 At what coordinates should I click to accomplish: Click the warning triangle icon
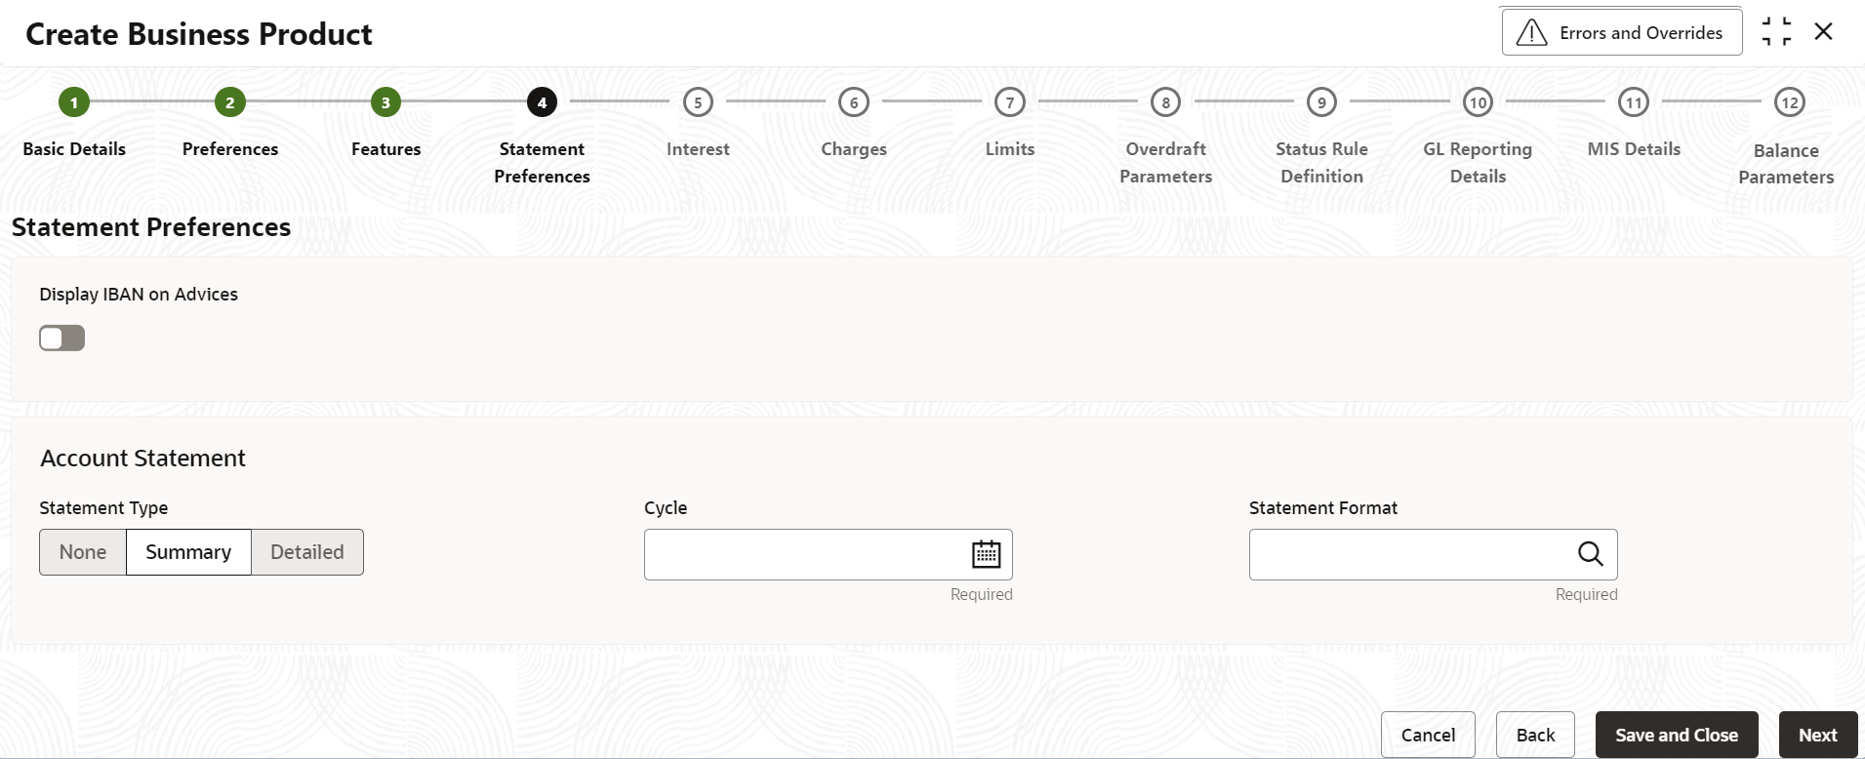1532,33
